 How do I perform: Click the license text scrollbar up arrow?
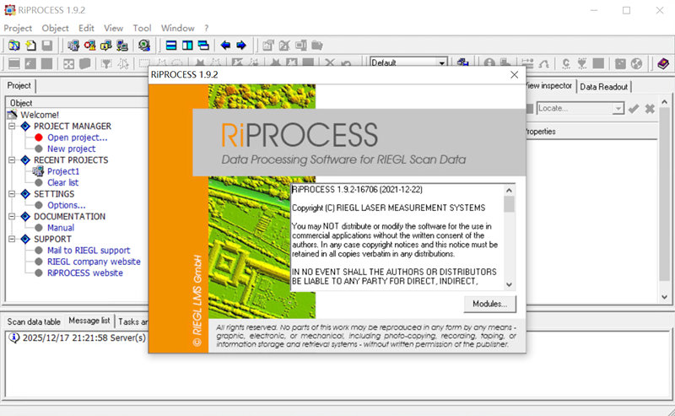pos(509,191)
